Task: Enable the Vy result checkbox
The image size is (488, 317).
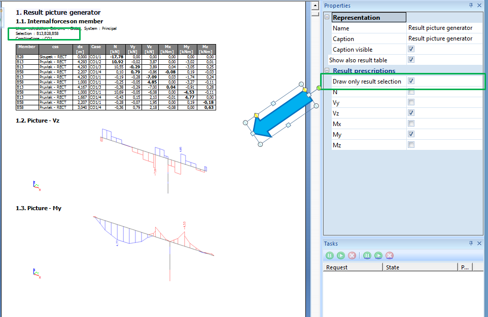Action: (x=411, y=102)
